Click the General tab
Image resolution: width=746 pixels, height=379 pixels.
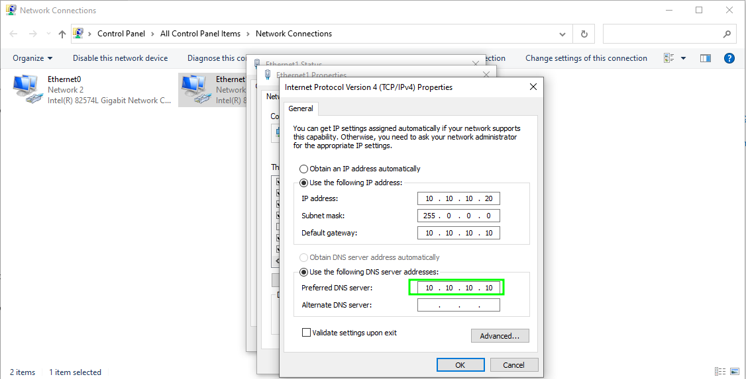click(301, 108)
